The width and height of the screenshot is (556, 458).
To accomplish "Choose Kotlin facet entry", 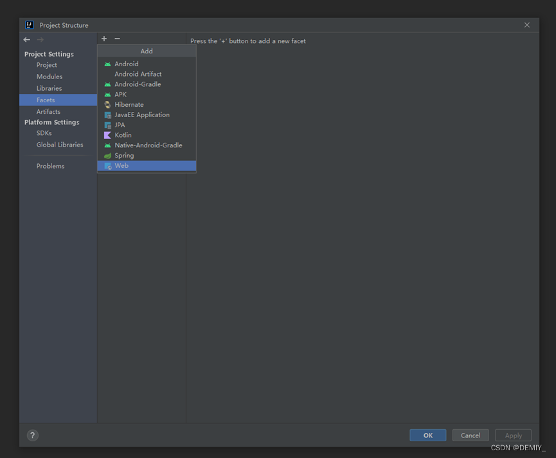I will click(147, 135).
